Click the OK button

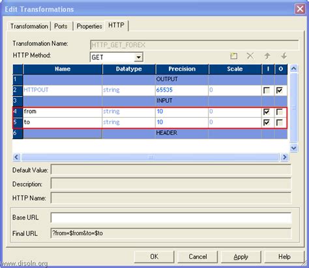pos(154,256)
